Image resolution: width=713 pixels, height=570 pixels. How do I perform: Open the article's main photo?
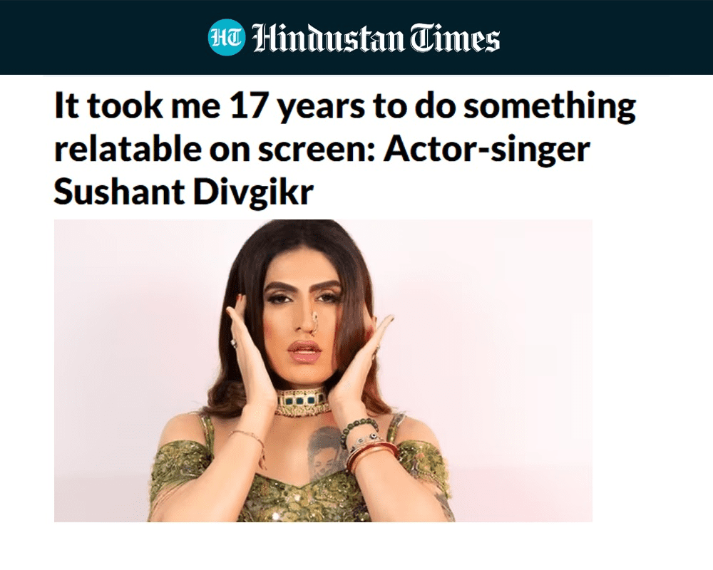[x=323, y=370]
